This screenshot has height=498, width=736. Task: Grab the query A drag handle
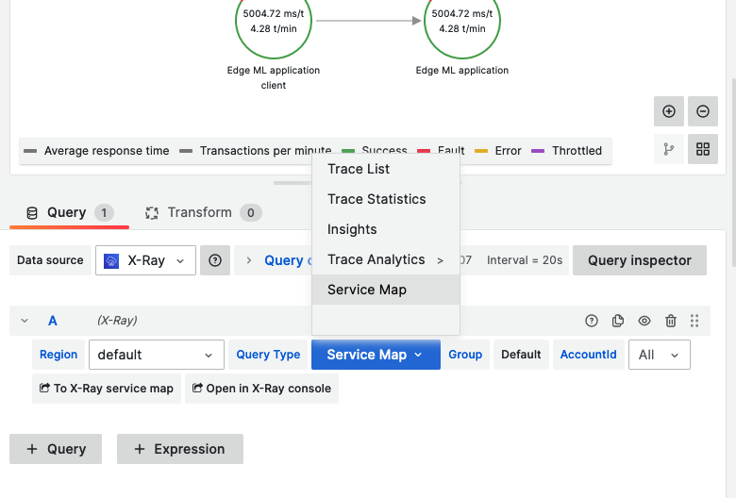click(x=694, y=321)
